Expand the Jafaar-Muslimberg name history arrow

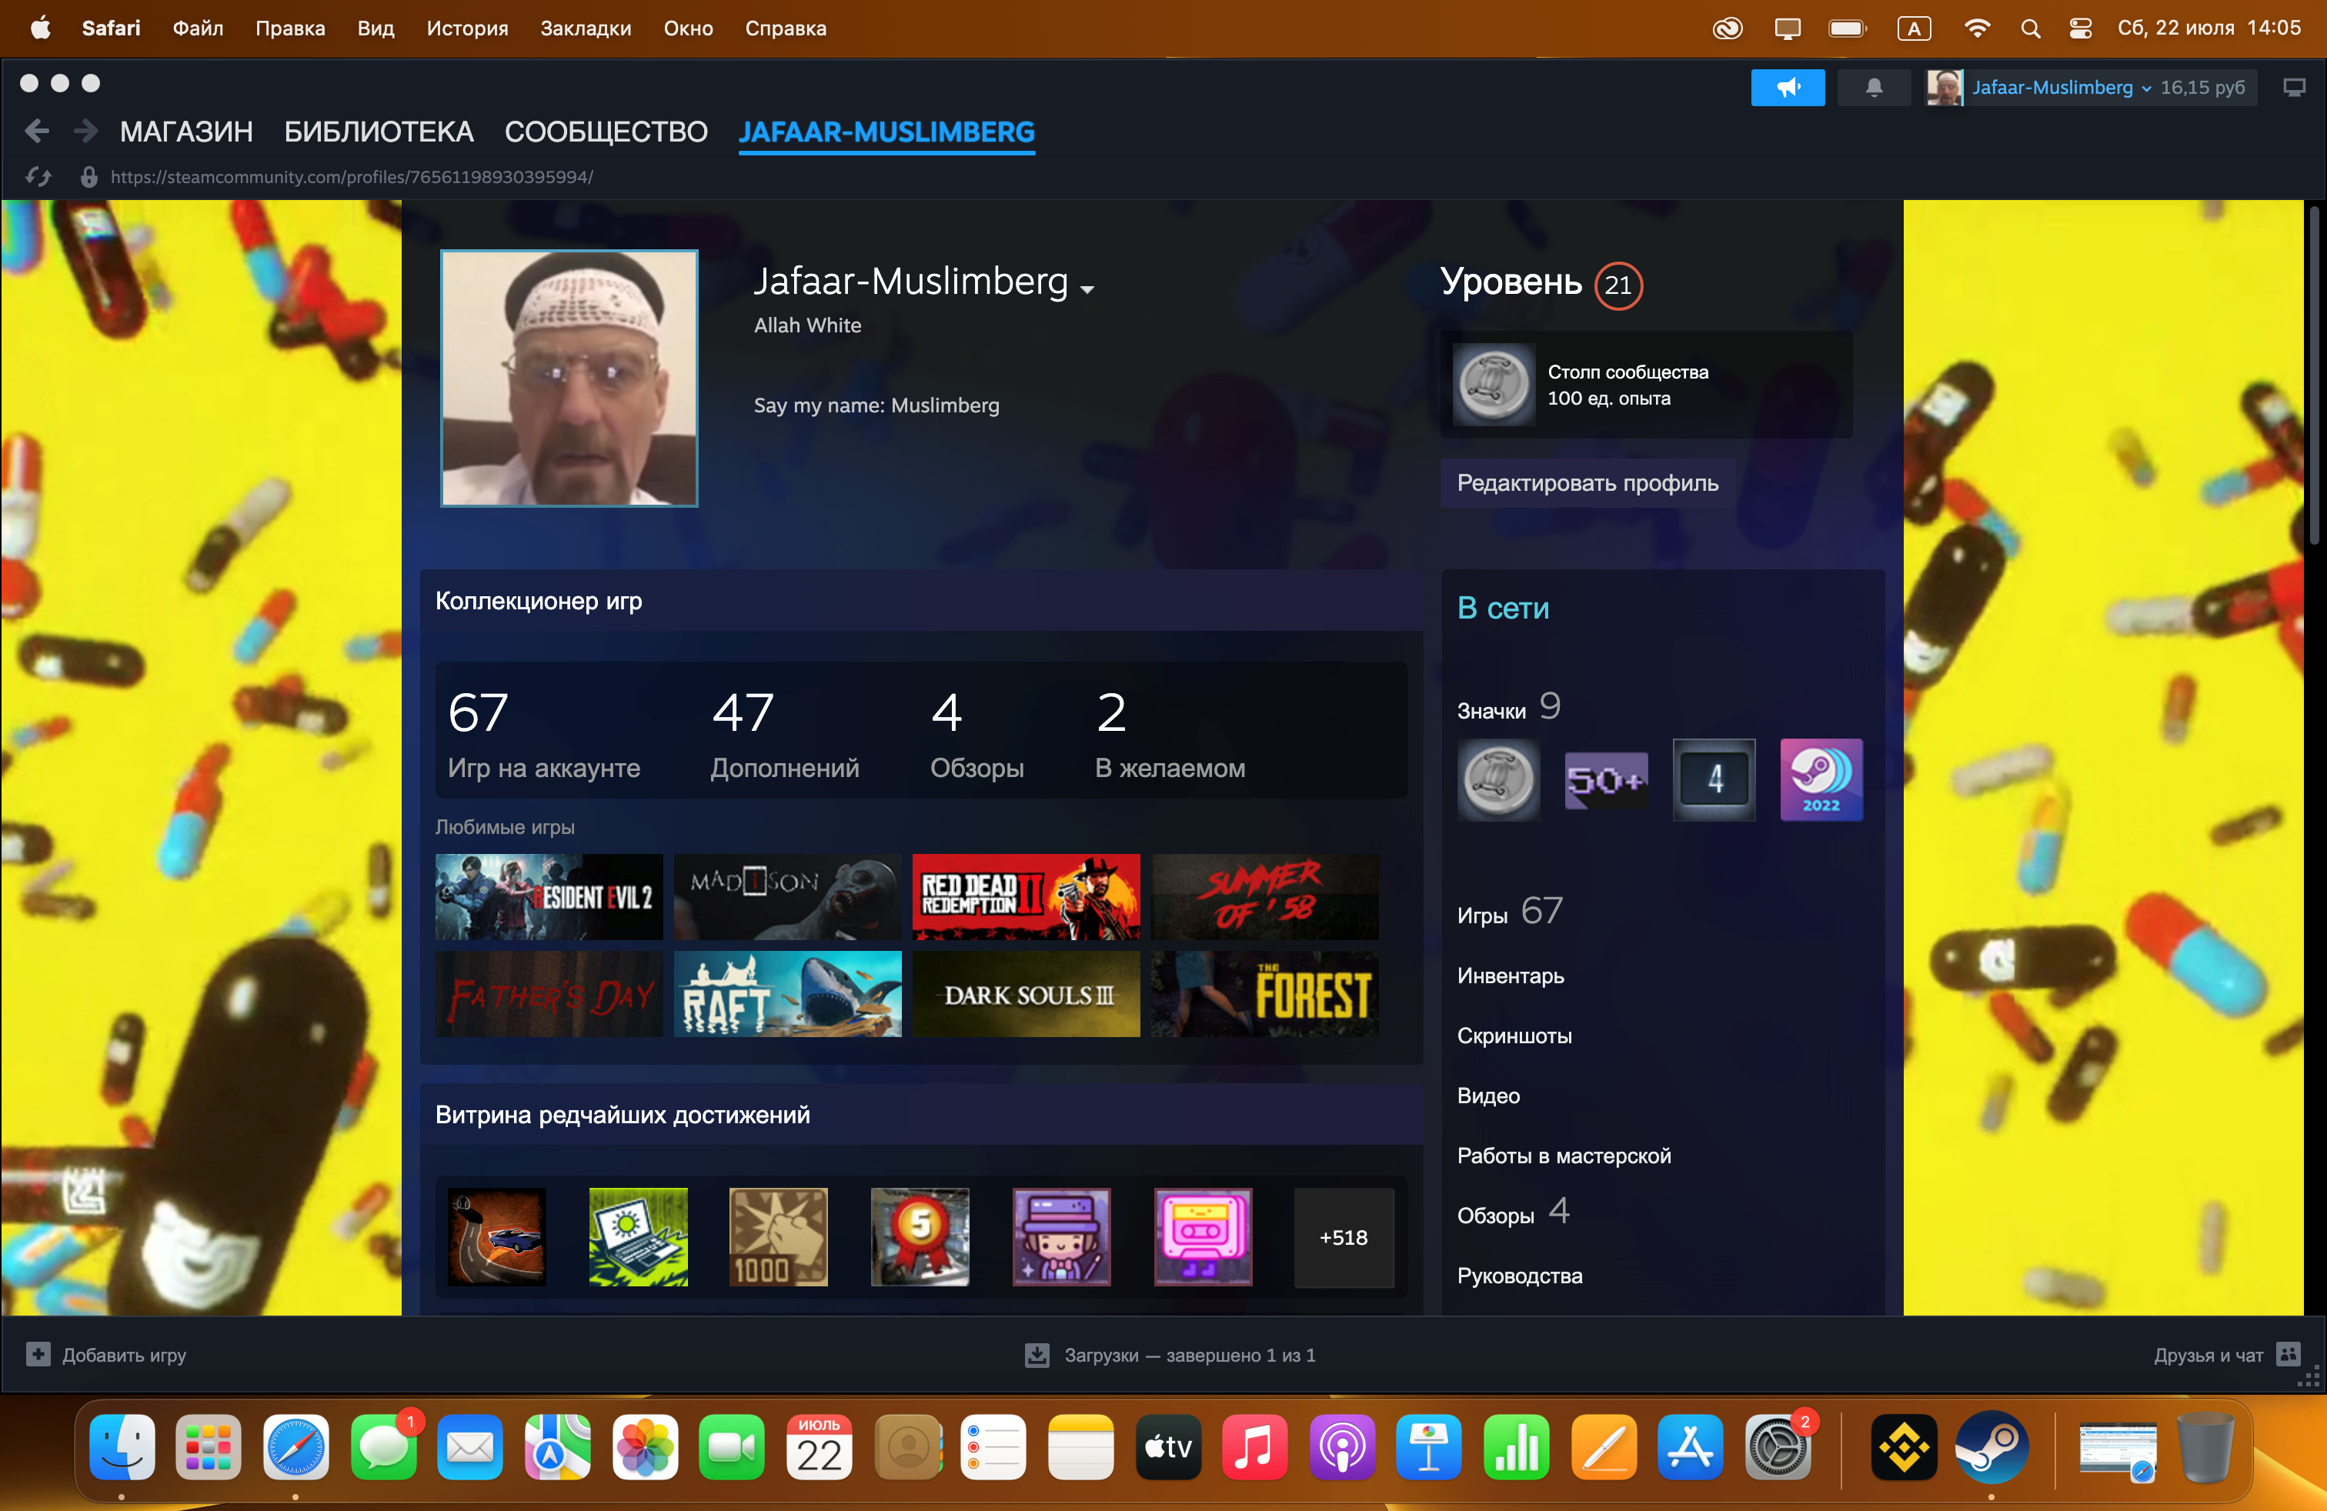(x=1087, y=289)
